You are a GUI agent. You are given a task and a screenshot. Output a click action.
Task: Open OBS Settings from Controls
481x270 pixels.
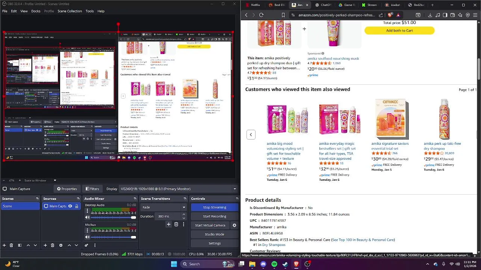215,243
